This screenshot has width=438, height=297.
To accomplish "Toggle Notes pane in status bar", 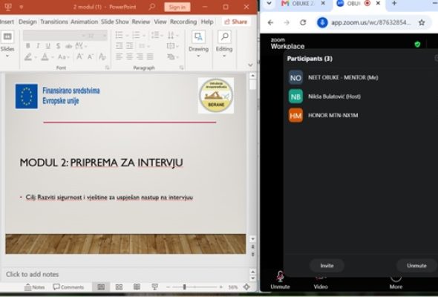I will [x=34, y=287].
